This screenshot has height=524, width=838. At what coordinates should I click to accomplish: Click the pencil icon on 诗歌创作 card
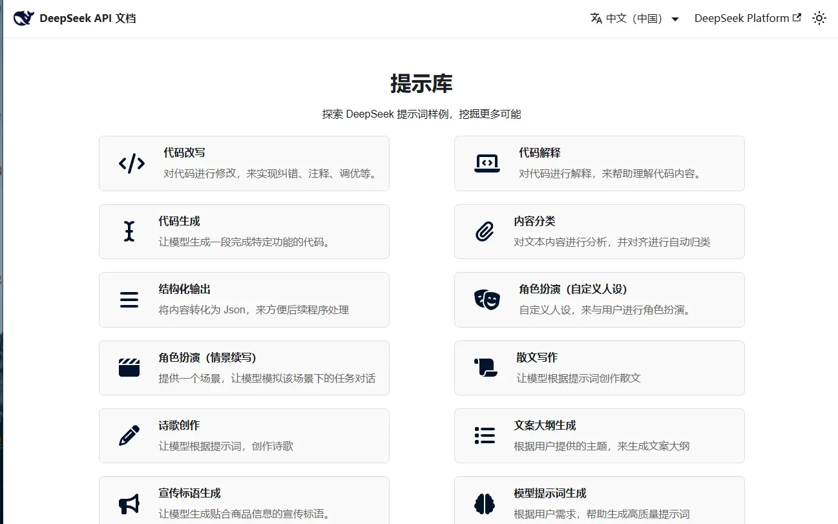point(129,435)
